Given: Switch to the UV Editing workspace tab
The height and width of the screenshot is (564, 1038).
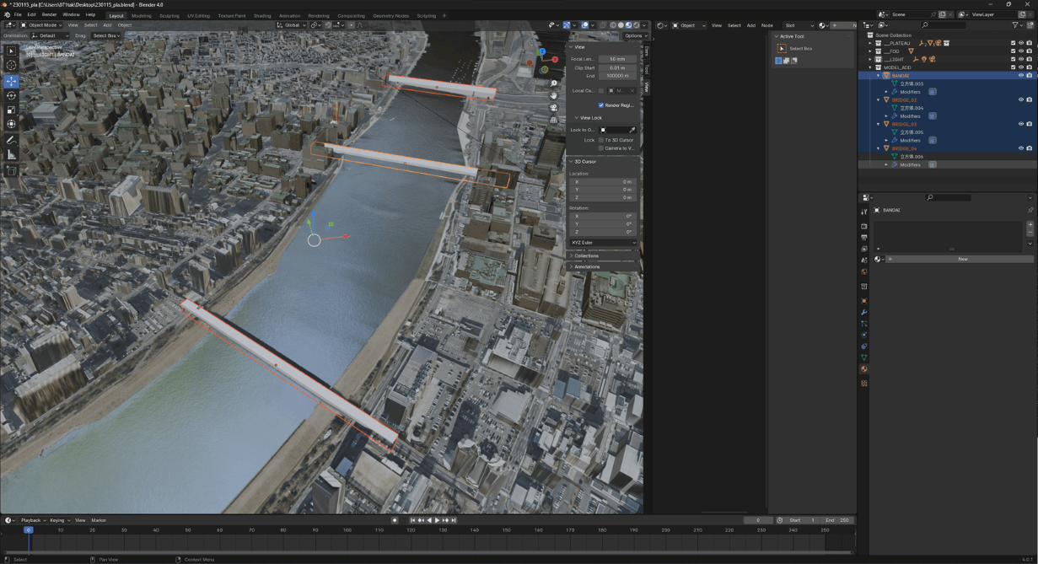Looking at the screenshot, I should [198, 15].
